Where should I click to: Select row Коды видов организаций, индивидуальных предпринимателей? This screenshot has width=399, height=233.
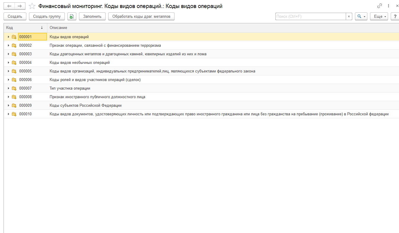[x=201, y=71]
